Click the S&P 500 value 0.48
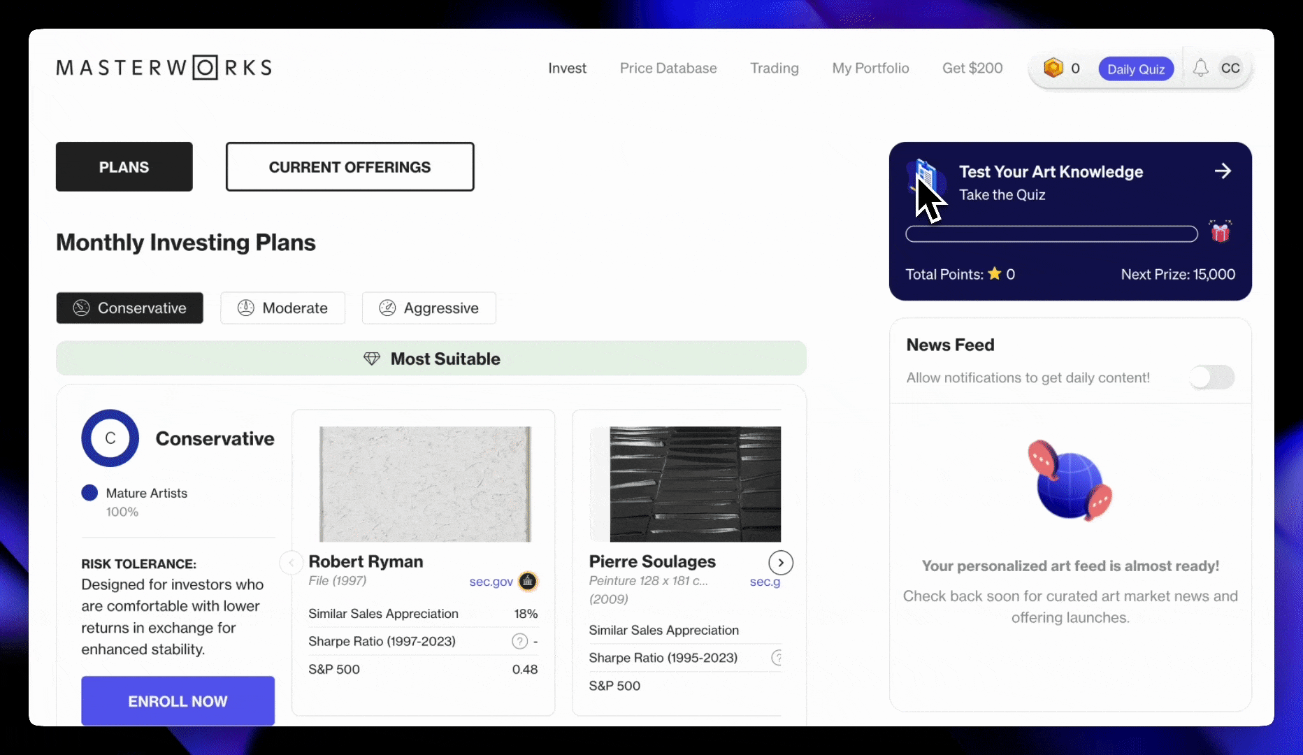 (x=525, y=669)
